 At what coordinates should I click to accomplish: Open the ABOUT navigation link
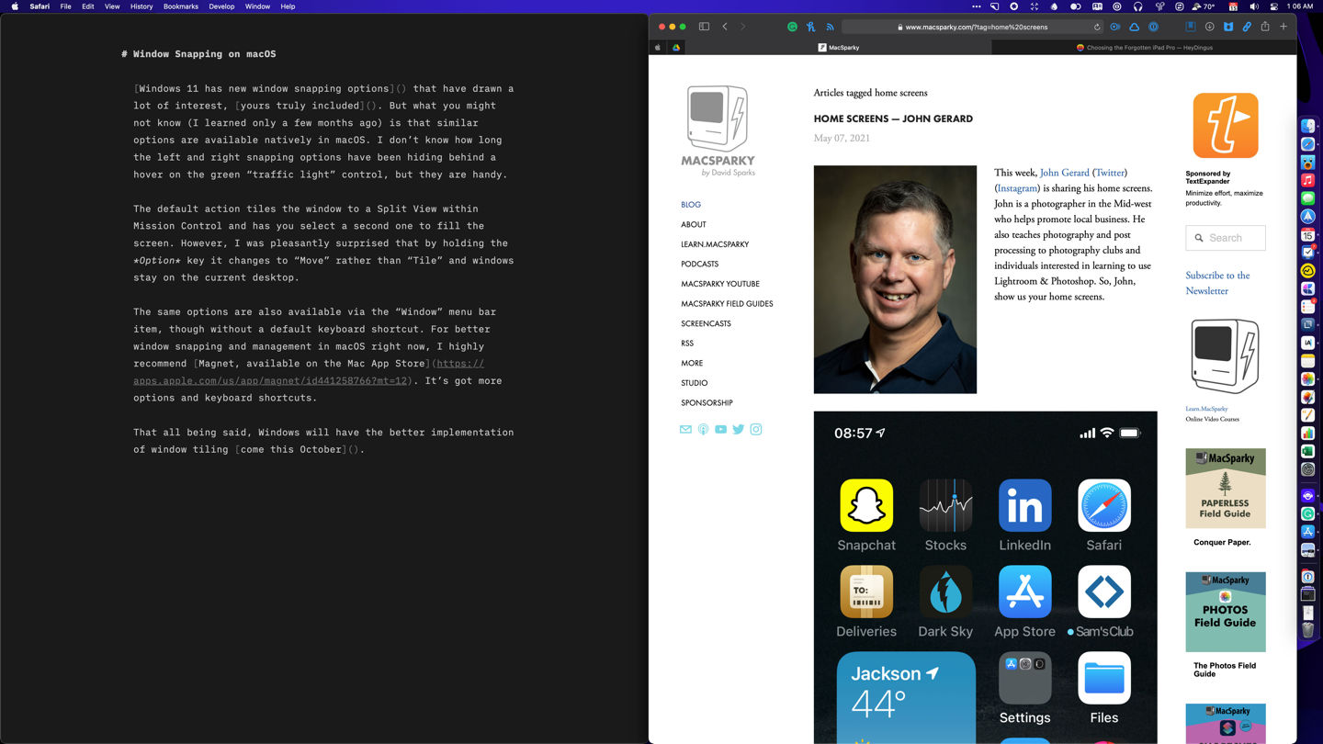[694, 224]
